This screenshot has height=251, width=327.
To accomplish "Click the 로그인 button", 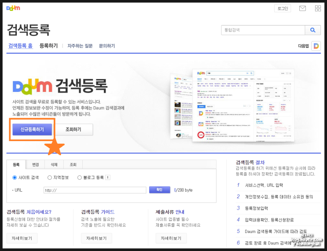I will (283, 8).
